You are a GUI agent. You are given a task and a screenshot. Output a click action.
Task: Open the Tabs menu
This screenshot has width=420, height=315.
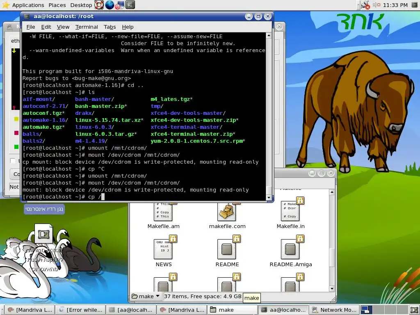pos(110,27)
